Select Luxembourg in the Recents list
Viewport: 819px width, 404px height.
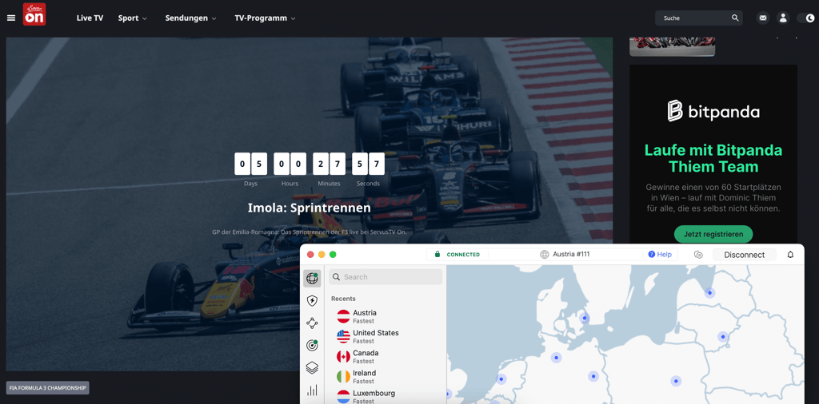click(x=386, y=397)
